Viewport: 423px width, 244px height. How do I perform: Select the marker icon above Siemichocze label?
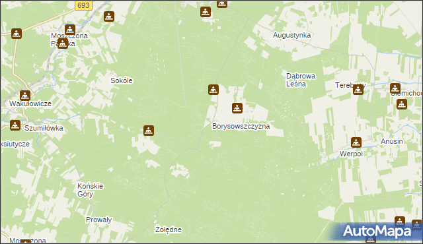pyautogui.click(x=395, y=88)
